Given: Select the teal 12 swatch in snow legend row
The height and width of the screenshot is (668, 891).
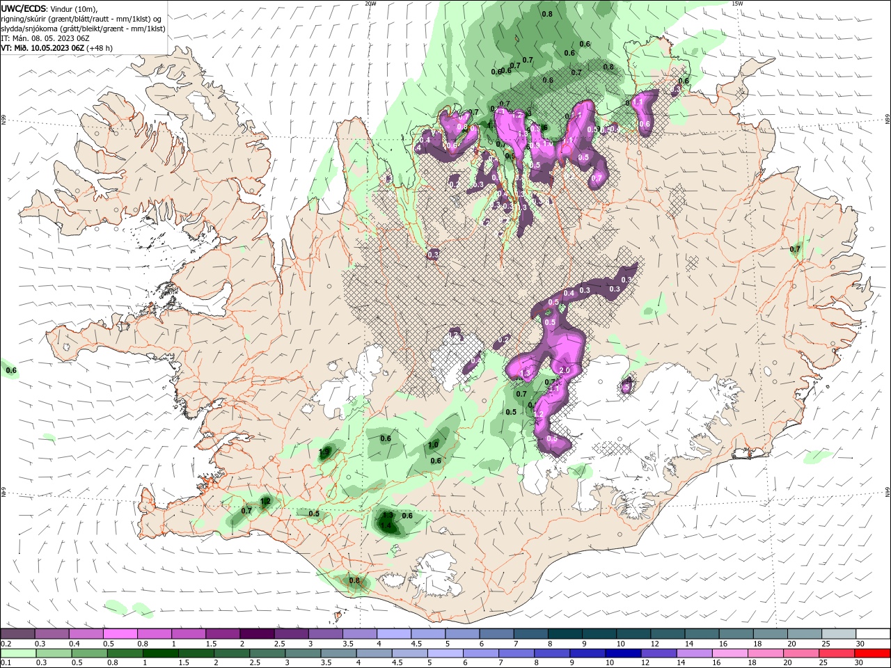Looking at the screenshot, I should [667, 634].
